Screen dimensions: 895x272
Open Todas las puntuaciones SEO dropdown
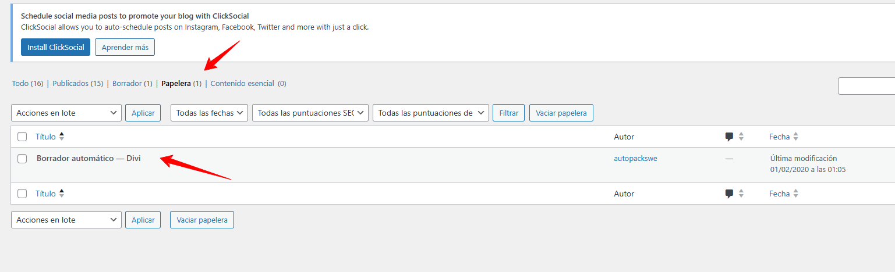coord(310,113)
